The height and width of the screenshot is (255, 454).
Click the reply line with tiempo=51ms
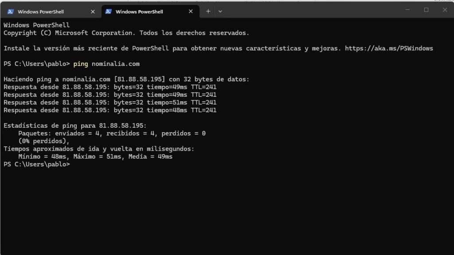click(110, 103)
